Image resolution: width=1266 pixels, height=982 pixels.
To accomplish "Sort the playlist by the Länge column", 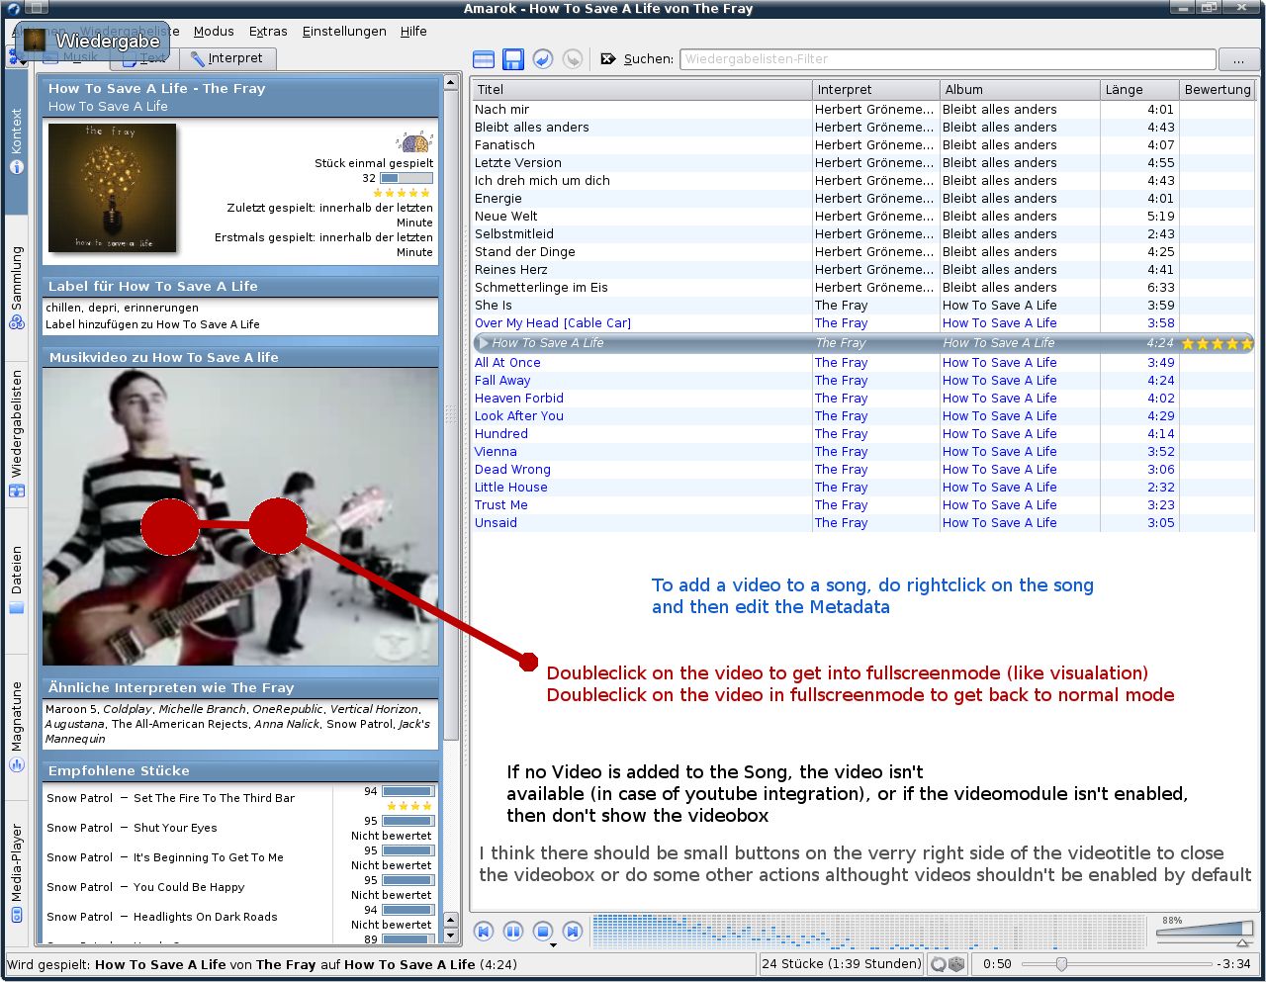I will 1139,89.
